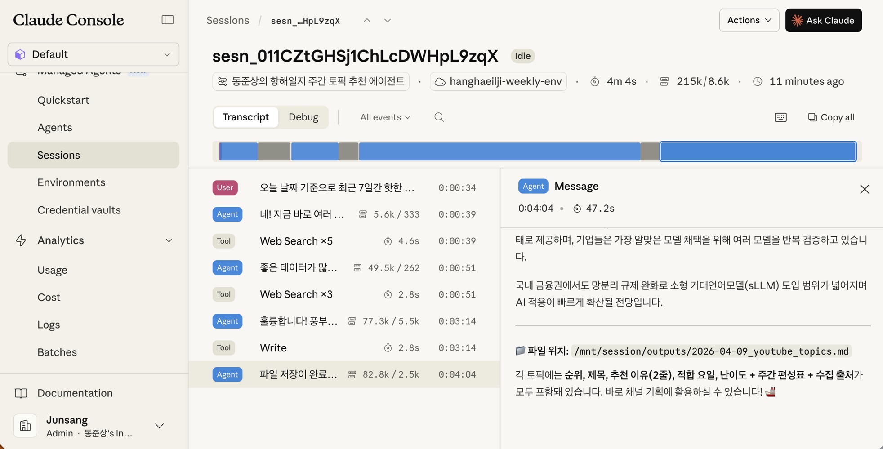This screenshot has width=883, height=449.
Task: Open the Actions dropdown menu
Action: 749,20
